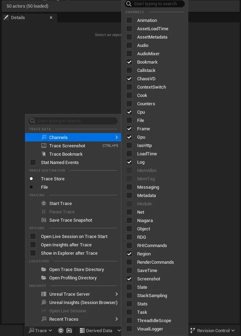
Task: Click the Unreal Insights Session Browser icon
Action: tap(44, 302)
